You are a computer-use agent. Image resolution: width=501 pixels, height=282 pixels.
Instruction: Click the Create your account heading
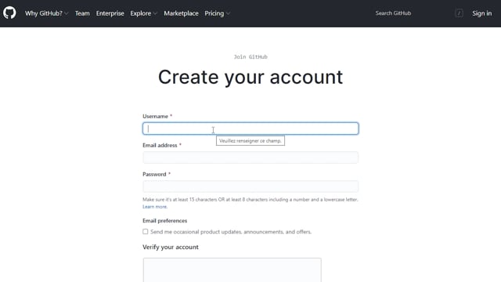250,77
